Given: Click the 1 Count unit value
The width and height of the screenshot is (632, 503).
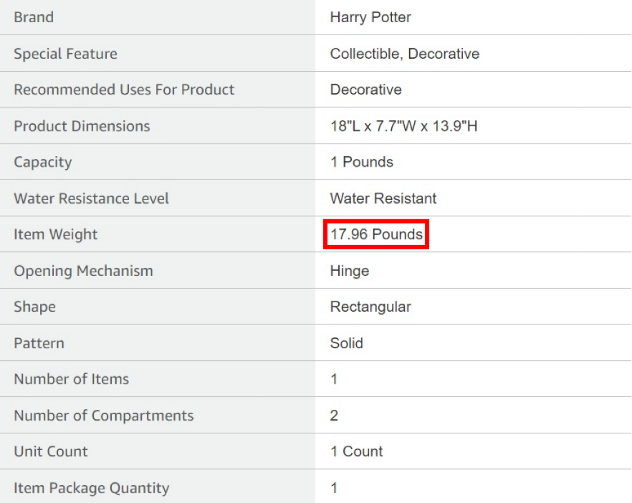Looking at the screenshot, I should click(x=356, y=451).
